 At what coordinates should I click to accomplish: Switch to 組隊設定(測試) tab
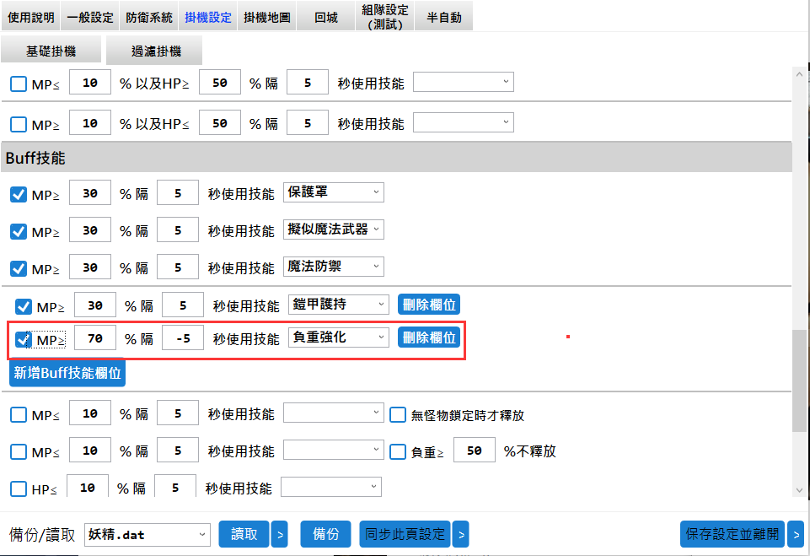click(385, 17)
